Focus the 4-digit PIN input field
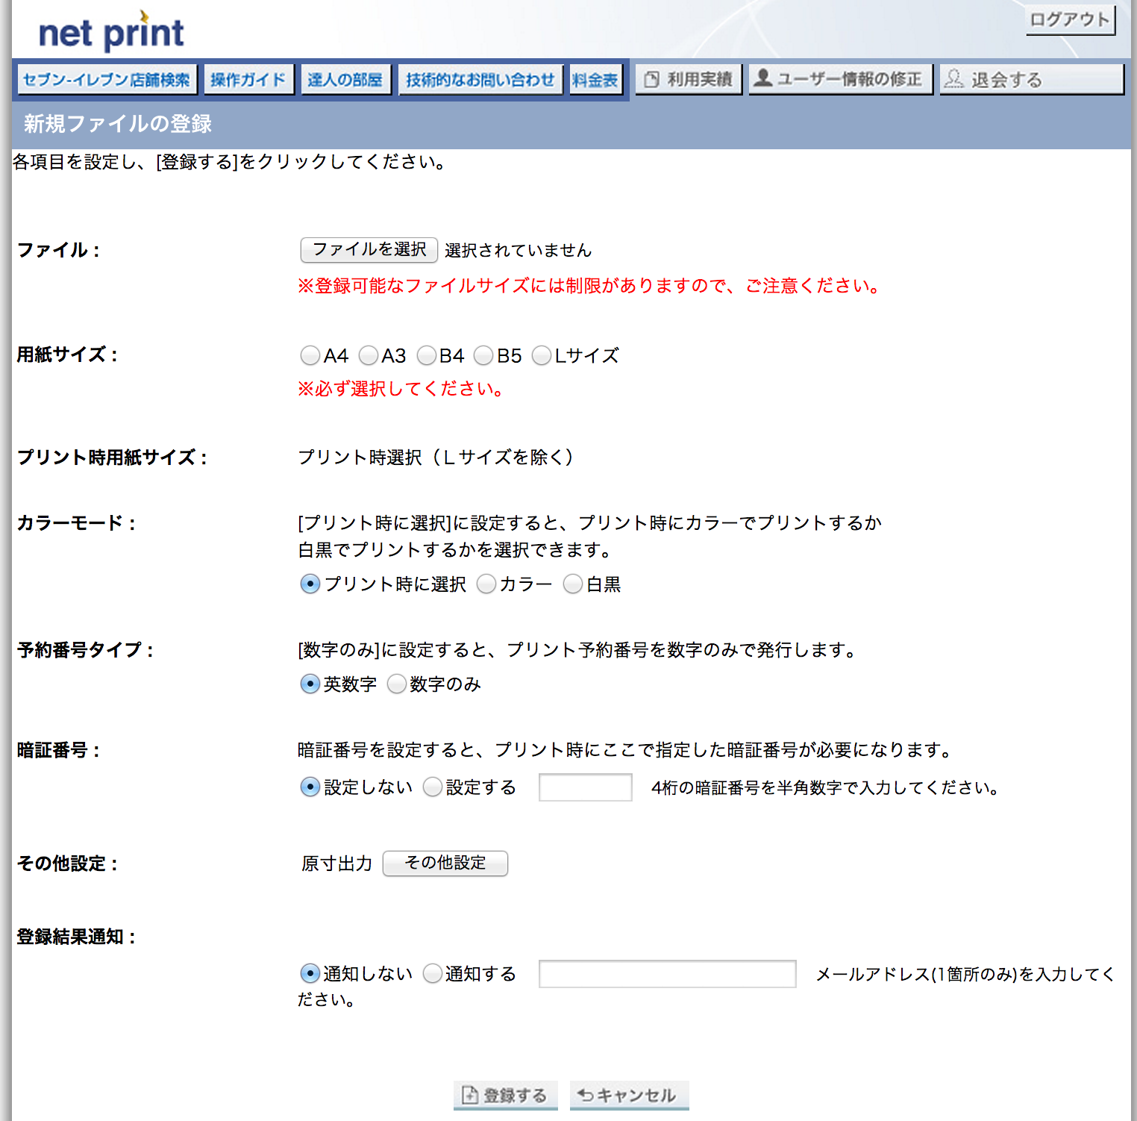The height and width of the screenshot is (1121, 1137). pyautogui.click(x=585, y=787)
